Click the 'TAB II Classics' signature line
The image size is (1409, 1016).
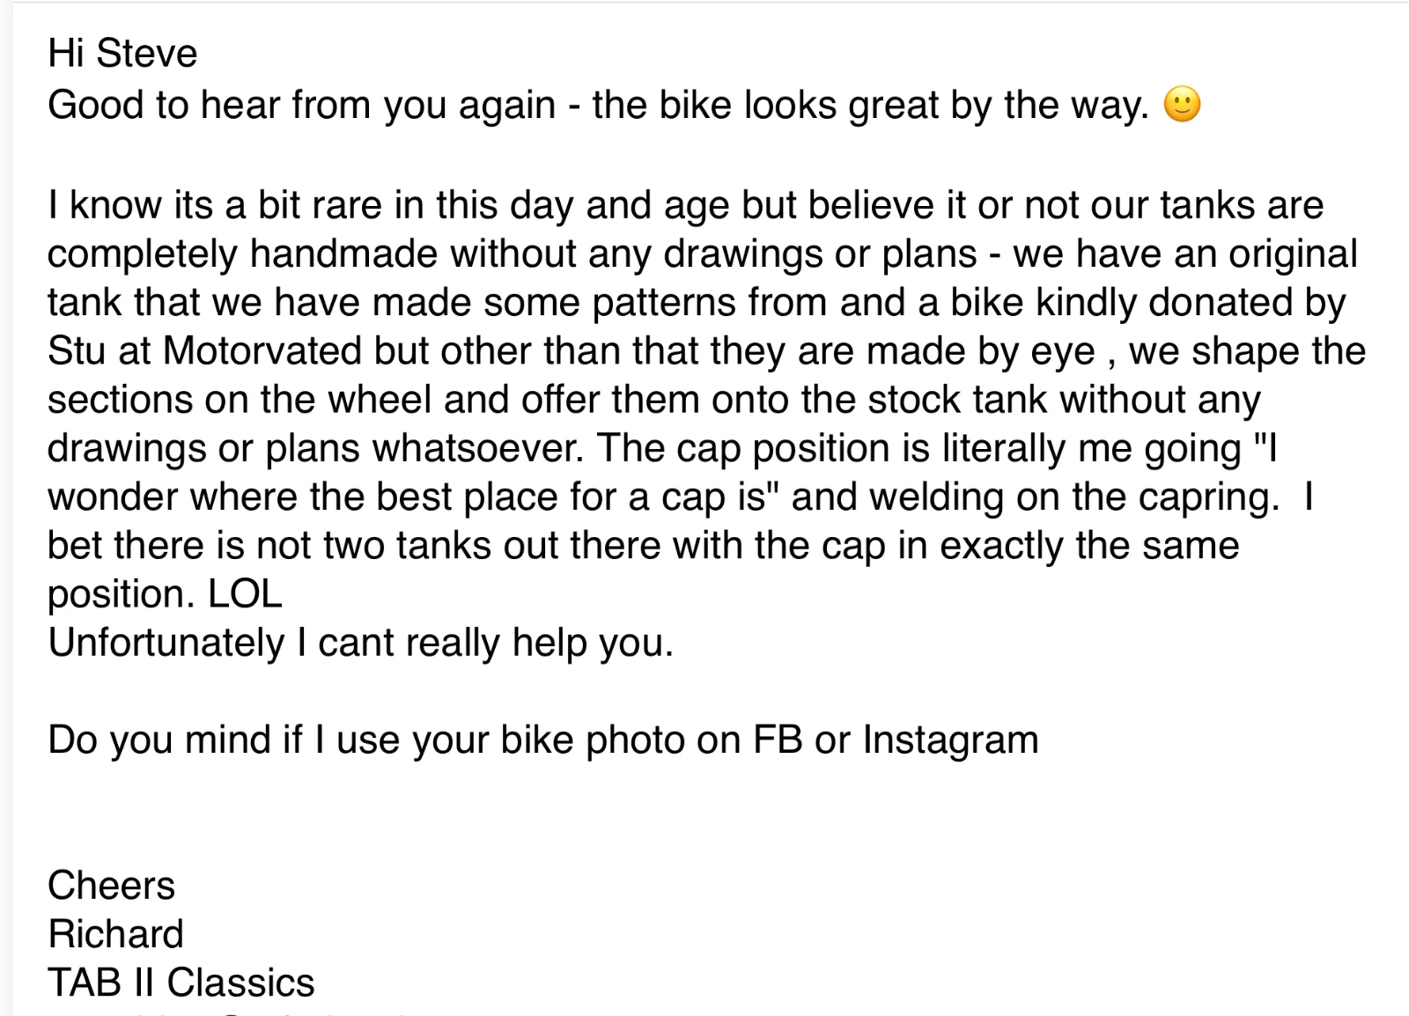(181, 983)
